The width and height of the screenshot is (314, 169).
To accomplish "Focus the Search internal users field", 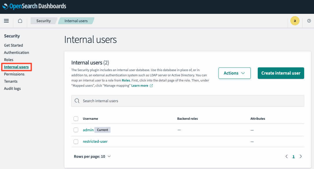I will point(188,101).
